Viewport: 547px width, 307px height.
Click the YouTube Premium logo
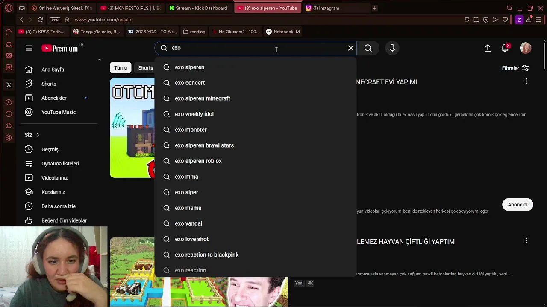coord(60,48)
